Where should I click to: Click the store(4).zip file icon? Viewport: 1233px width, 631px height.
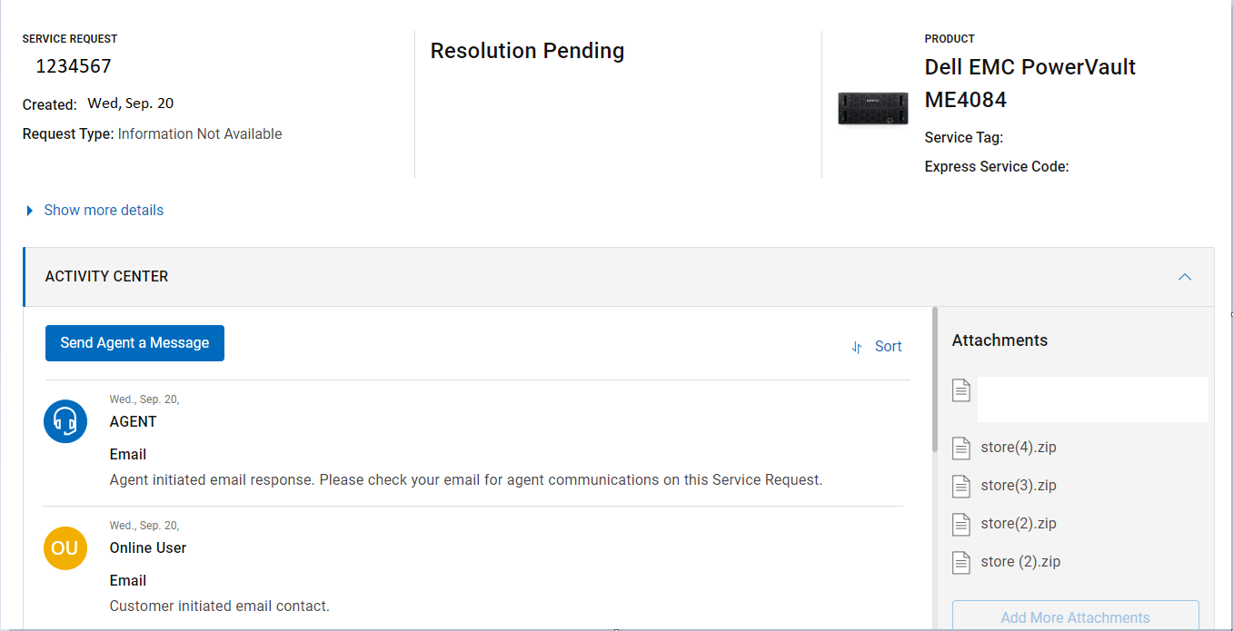coord(961,448)
